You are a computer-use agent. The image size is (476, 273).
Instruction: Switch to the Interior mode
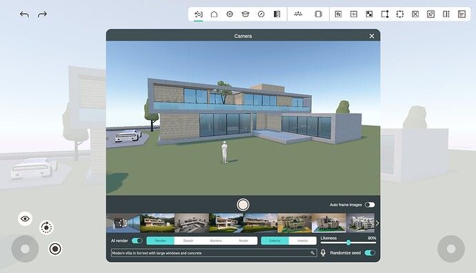[302, 241]
